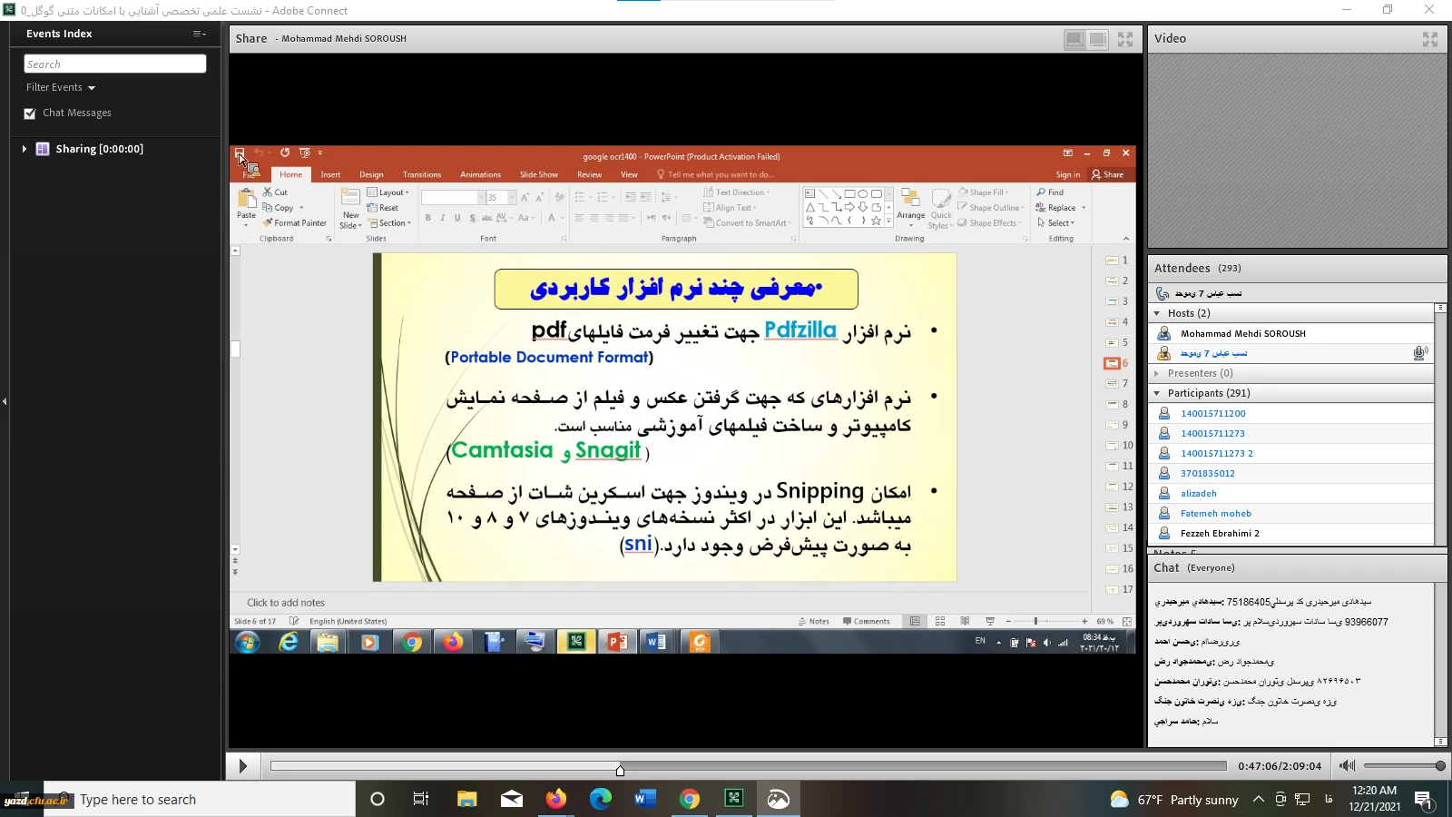
Task: Collapse the left Events Index side panel arrow
Action: click(5, 401)
